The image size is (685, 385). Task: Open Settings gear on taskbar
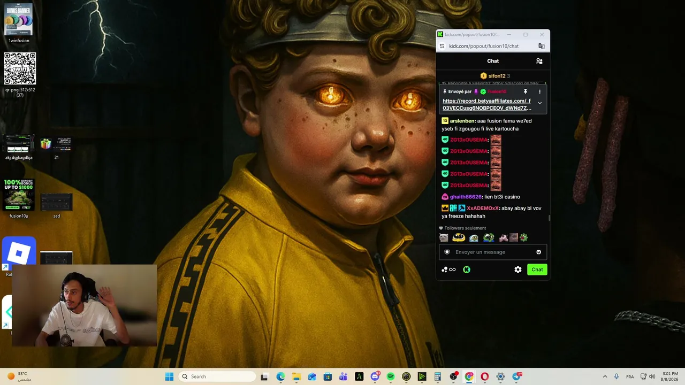500,376
